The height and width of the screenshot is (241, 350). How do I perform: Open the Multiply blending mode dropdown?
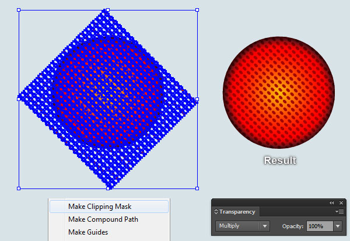point(243,226)
